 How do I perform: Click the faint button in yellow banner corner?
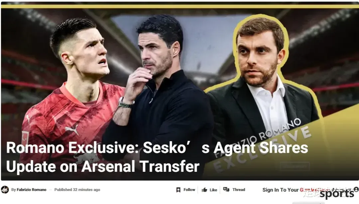[295, 166]
